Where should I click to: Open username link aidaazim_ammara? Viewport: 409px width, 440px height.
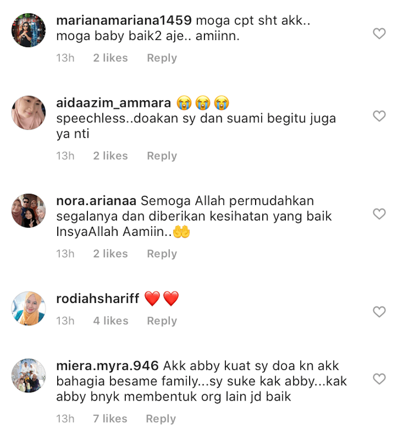[113, 103]
